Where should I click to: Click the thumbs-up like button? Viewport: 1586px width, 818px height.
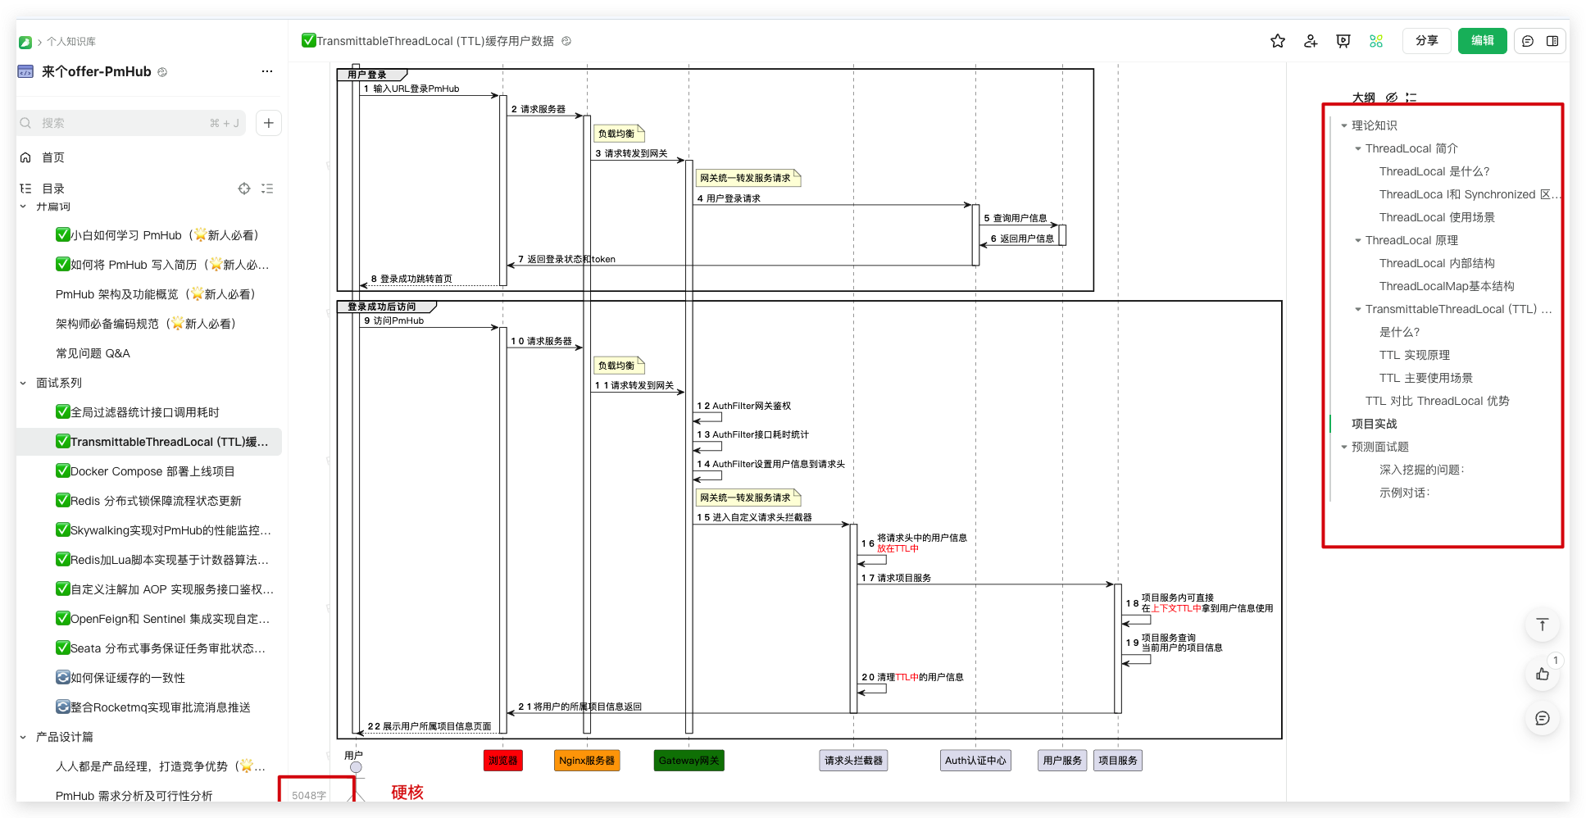(1542, 674)
